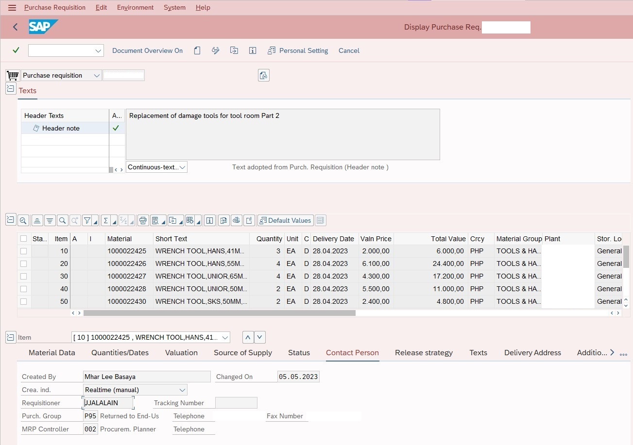Viewport: 633px width, 445px height.
Task: Click the back arrow beside SAP logo
Action: pyautogui.click(x=16, y=27)
